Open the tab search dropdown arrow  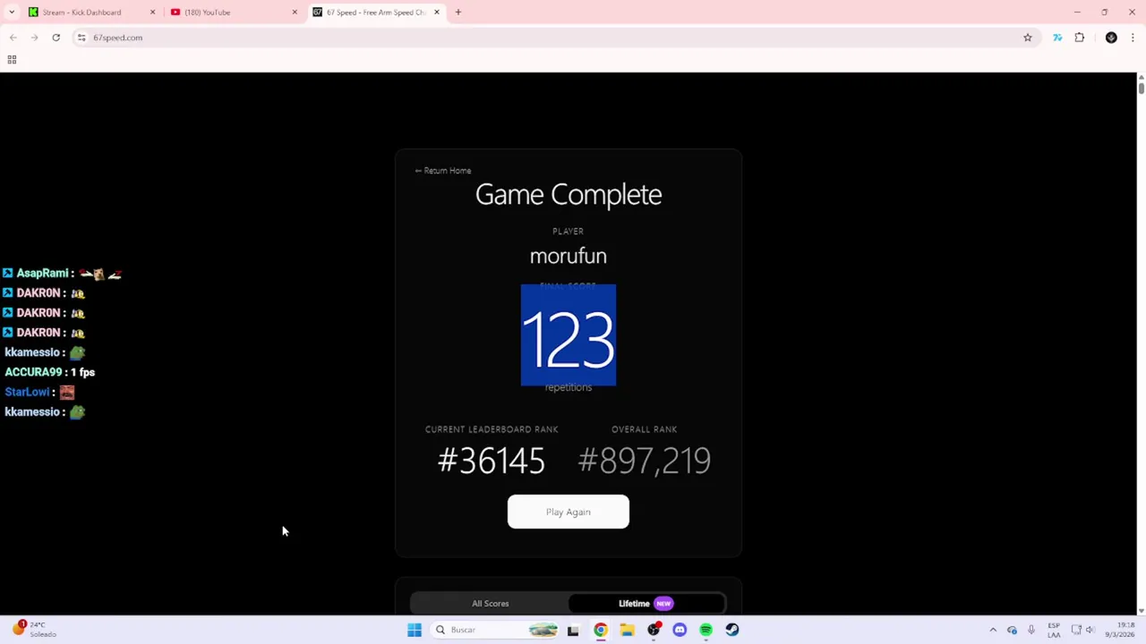click(12, 13)
